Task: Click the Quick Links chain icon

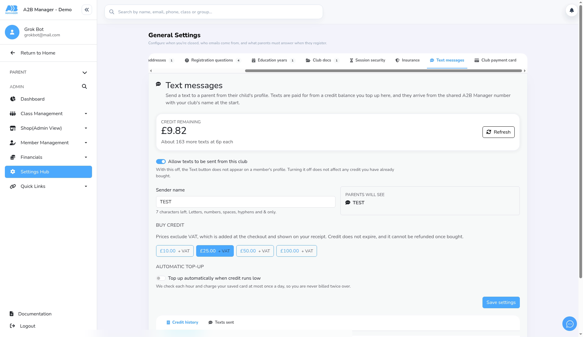Action: point(13,186)
